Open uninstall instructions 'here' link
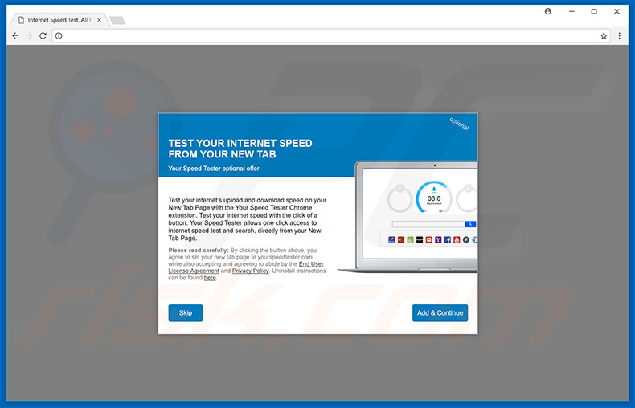 pyautogui.click(x=210, y=278)
